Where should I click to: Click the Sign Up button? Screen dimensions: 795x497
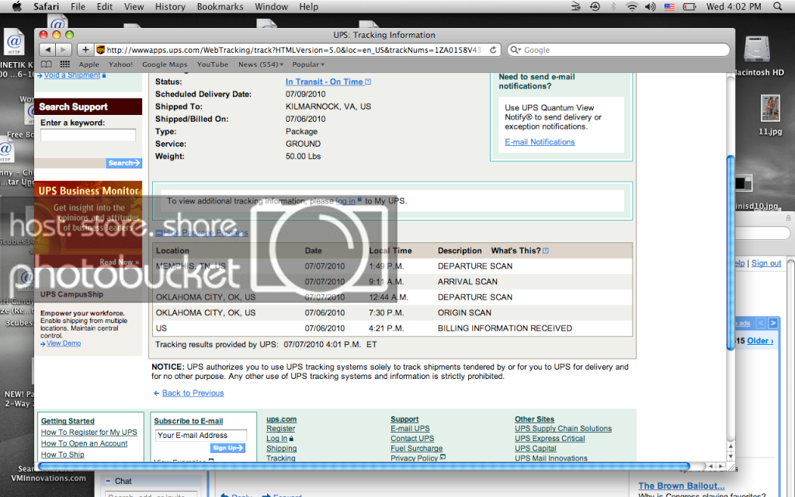point(227,448)
